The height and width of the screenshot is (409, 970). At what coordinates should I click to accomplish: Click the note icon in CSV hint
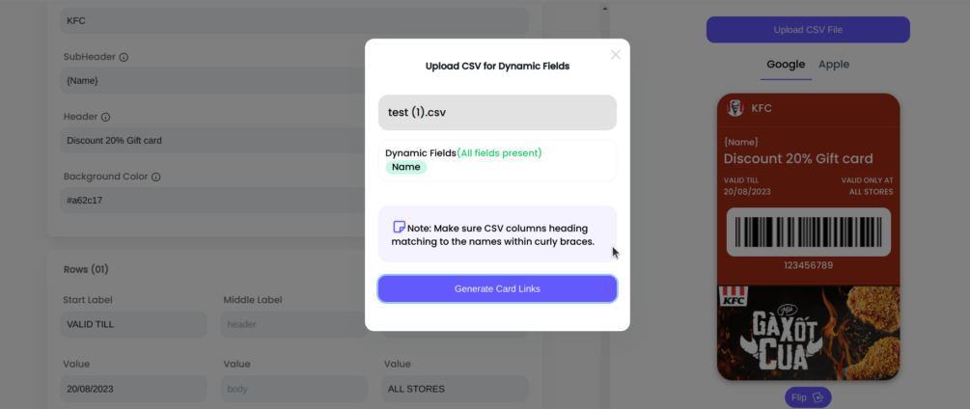[399, 228]
